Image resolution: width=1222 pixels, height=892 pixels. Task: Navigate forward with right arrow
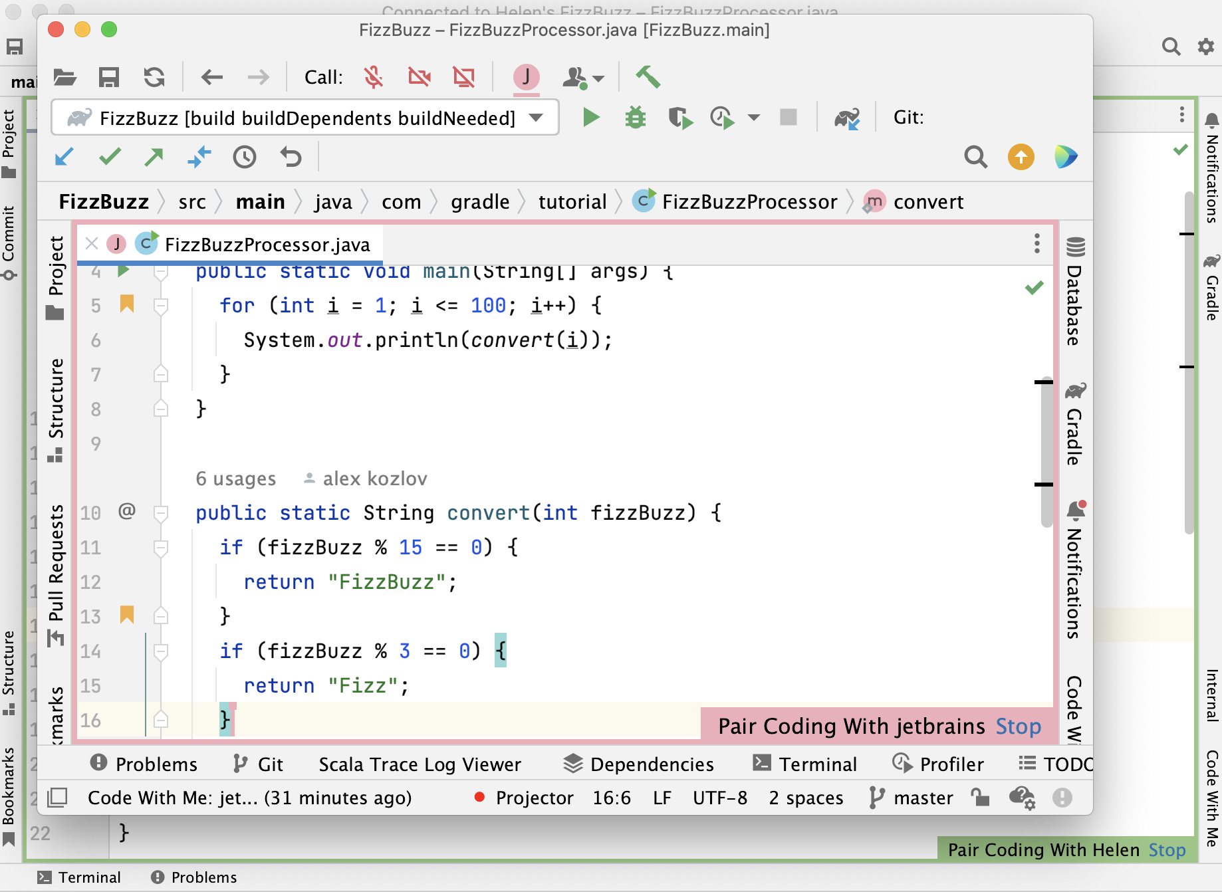[258, 78]
